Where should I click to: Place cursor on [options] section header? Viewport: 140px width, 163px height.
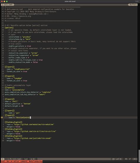[x=9, y=28]
